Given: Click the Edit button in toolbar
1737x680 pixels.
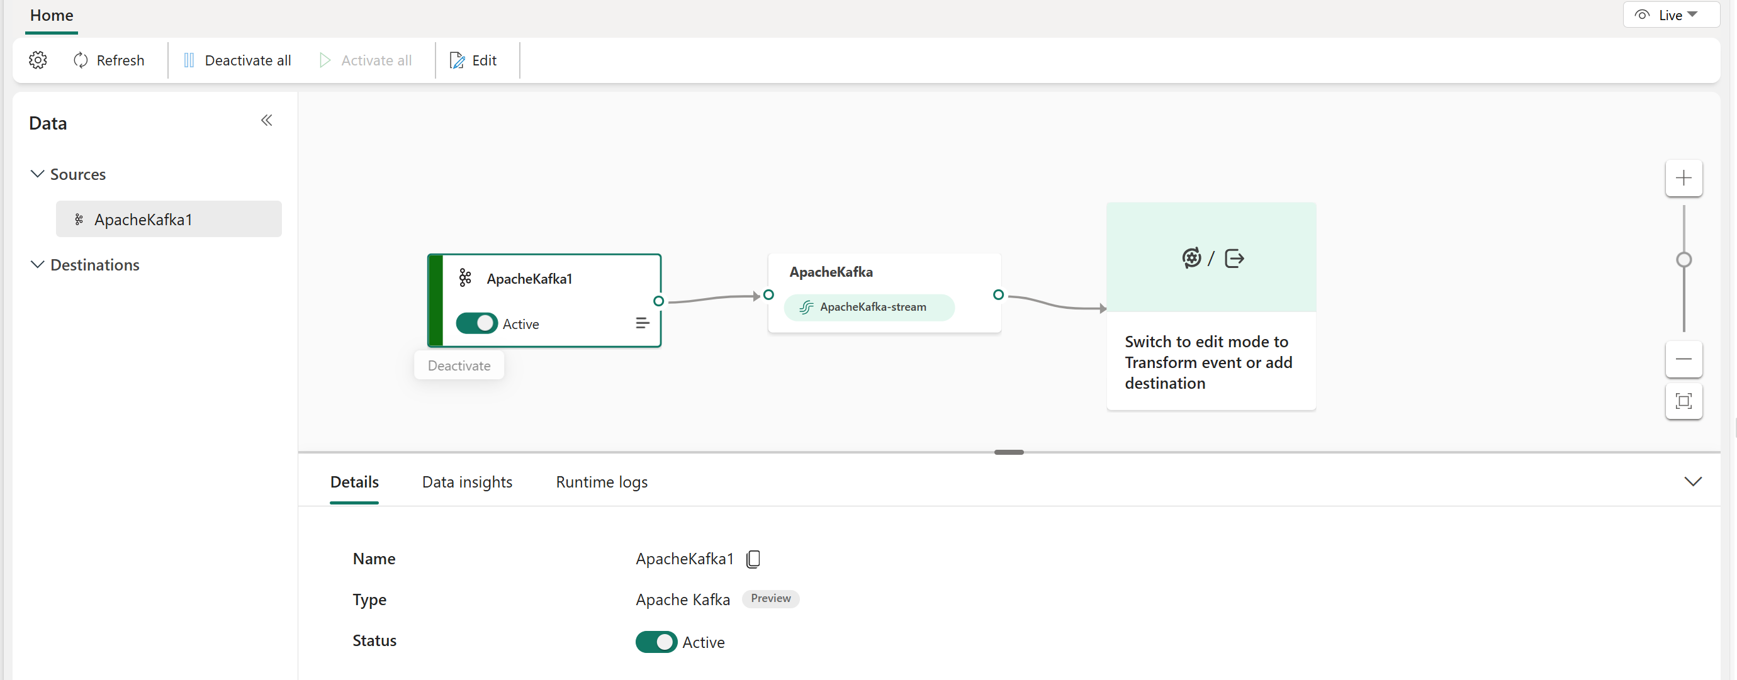Looking at the screenshot, I should 474,60.
